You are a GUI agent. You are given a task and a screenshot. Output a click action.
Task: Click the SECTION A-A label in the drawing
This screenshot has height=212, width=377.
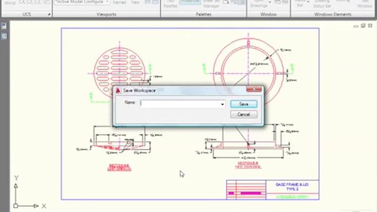coord(119,165)
